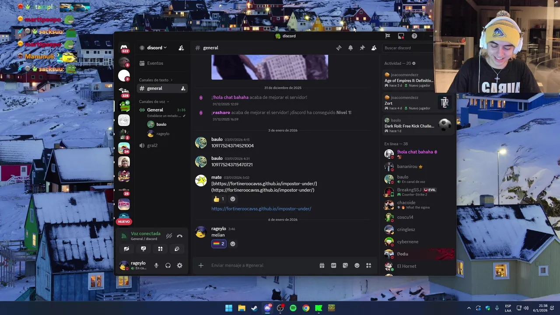
Task: Open Zort activity card
Action: point(417,103)
